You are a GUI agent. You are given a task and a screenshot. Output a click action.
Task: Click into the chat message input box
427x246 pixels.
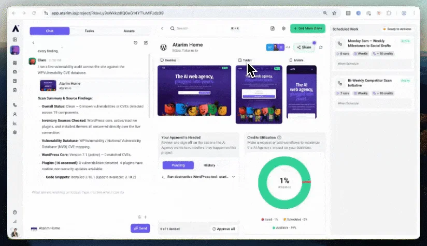point(90,192)
